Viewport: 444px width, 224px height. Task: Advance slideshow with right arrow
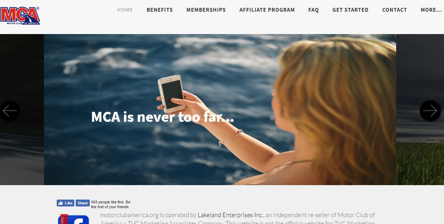pyautogui.click(x=430, y=111)
